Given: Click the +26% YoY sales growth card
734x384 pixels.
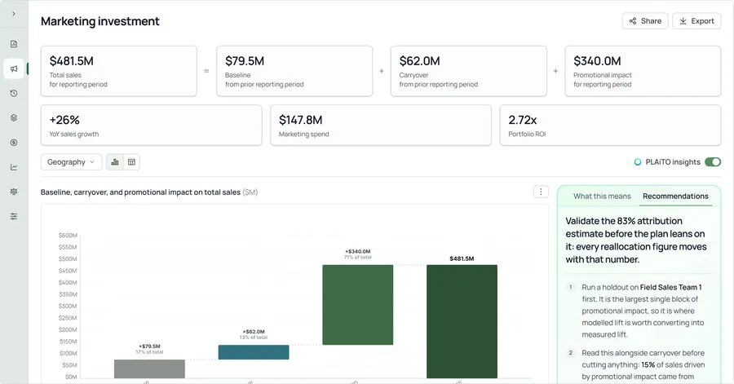Looking at the screenshot, I should pos(151,125).
